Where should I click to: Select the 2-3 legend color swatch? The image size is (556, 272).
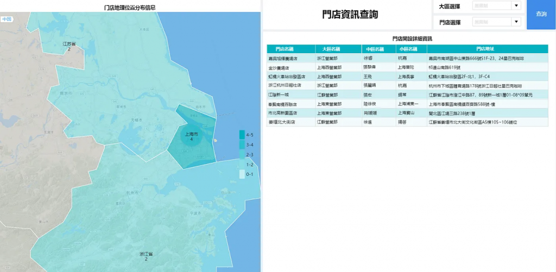click(x=242, y=155)
